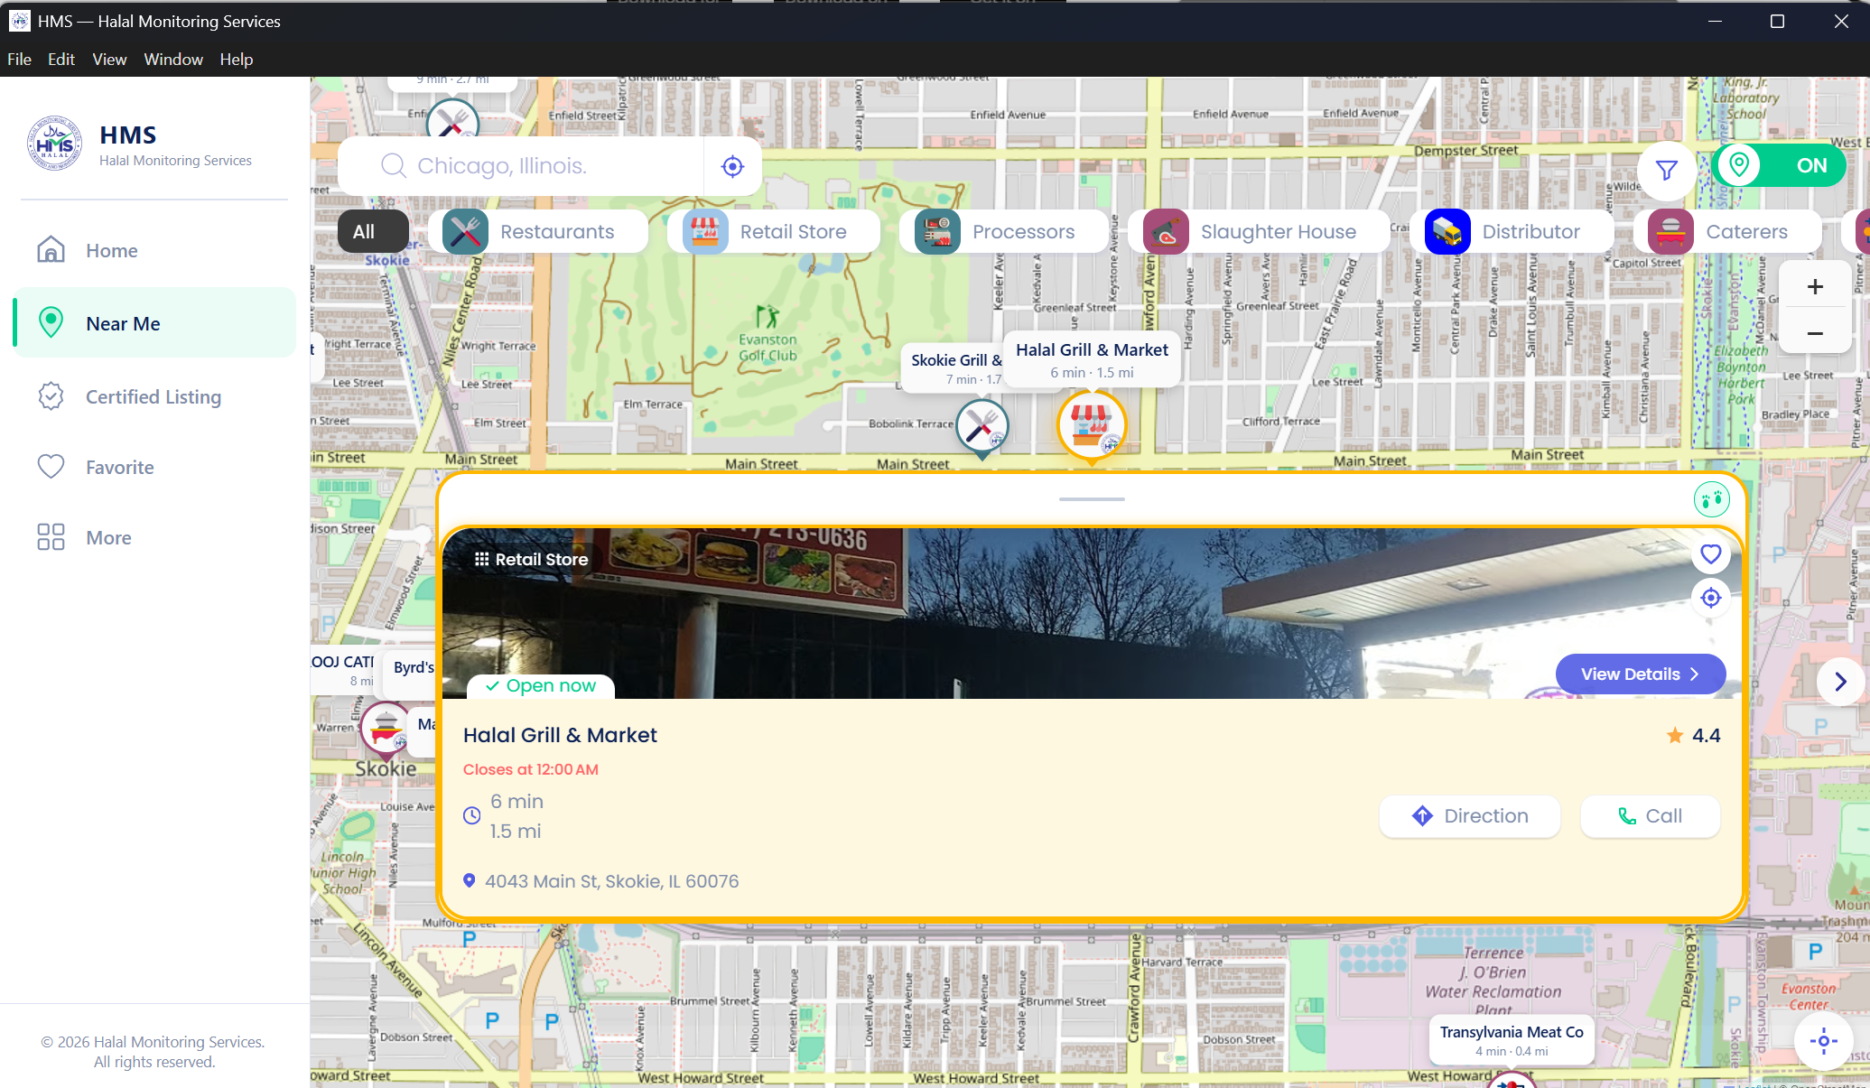Click the HMS logo emblem
This screenshot has height=1088, width=1870.
click(54, 144)
